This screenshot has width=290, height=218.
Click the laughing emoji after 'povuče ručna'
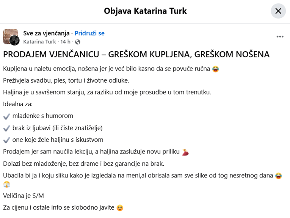(x=216, y=69)
